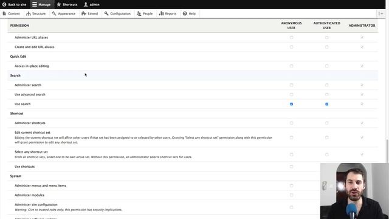389x219 pixels.
Task: Click the Extend puzzle icon
Action: click(x=84, y=13)
